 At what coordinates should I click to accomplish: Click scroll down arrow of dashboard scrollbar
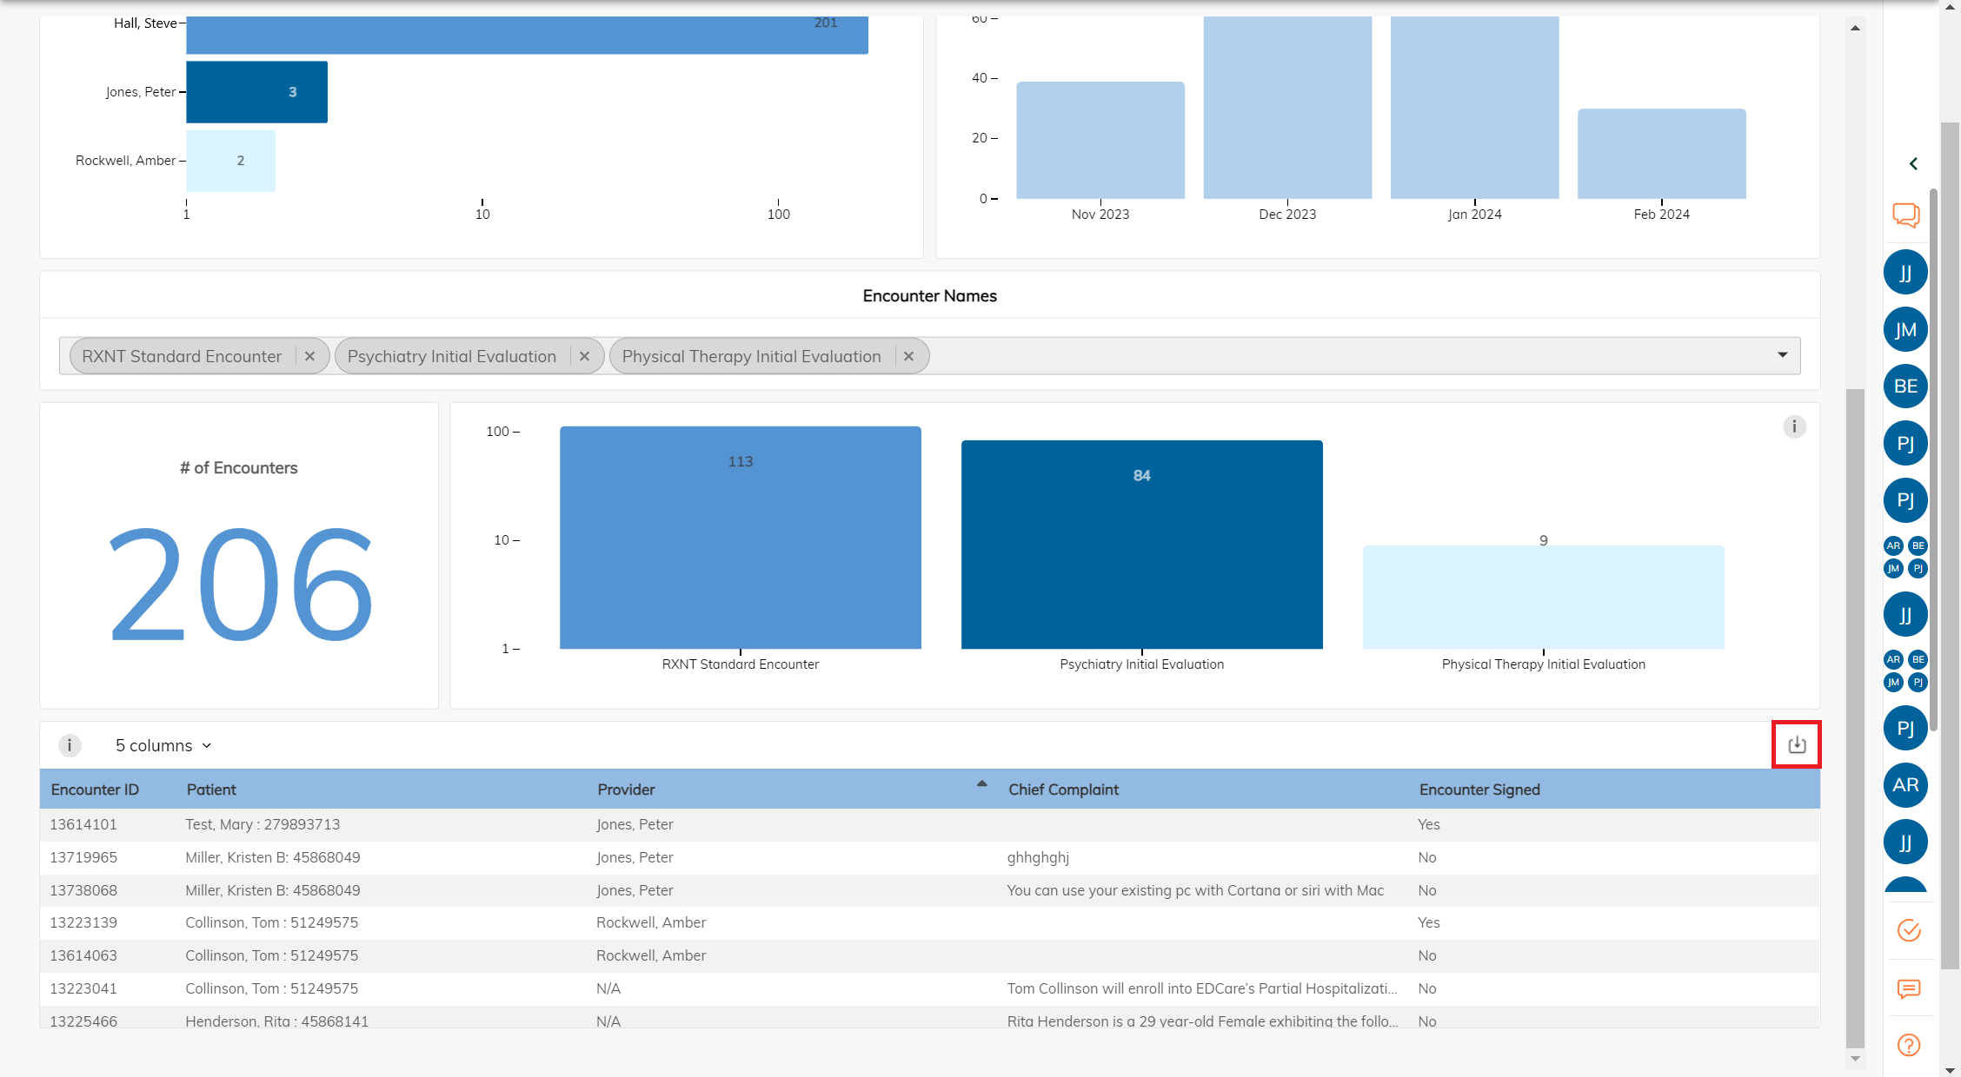[1855, 1058]
